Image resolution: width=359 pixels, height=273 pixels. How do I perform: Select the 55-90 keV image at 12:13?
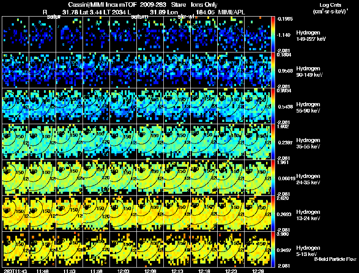coord(177,106)
